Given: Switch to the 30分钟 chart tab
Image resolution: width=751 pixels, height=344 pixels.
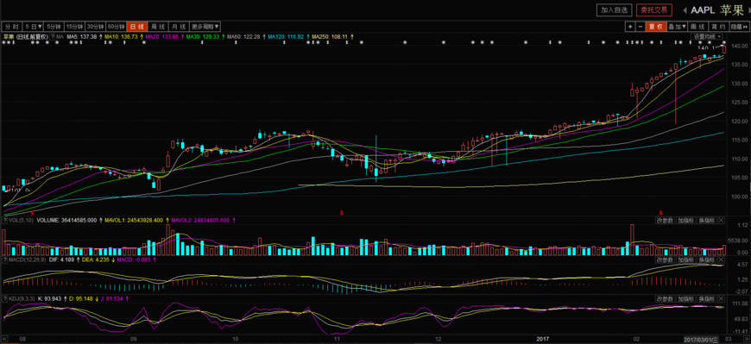Looking at the screenshot, I should (95, 27).
